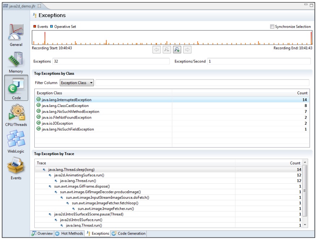Switch to the Code Generation tab
Screen dimensions: 317x240
pyautogui.click(x=129, y=233)
